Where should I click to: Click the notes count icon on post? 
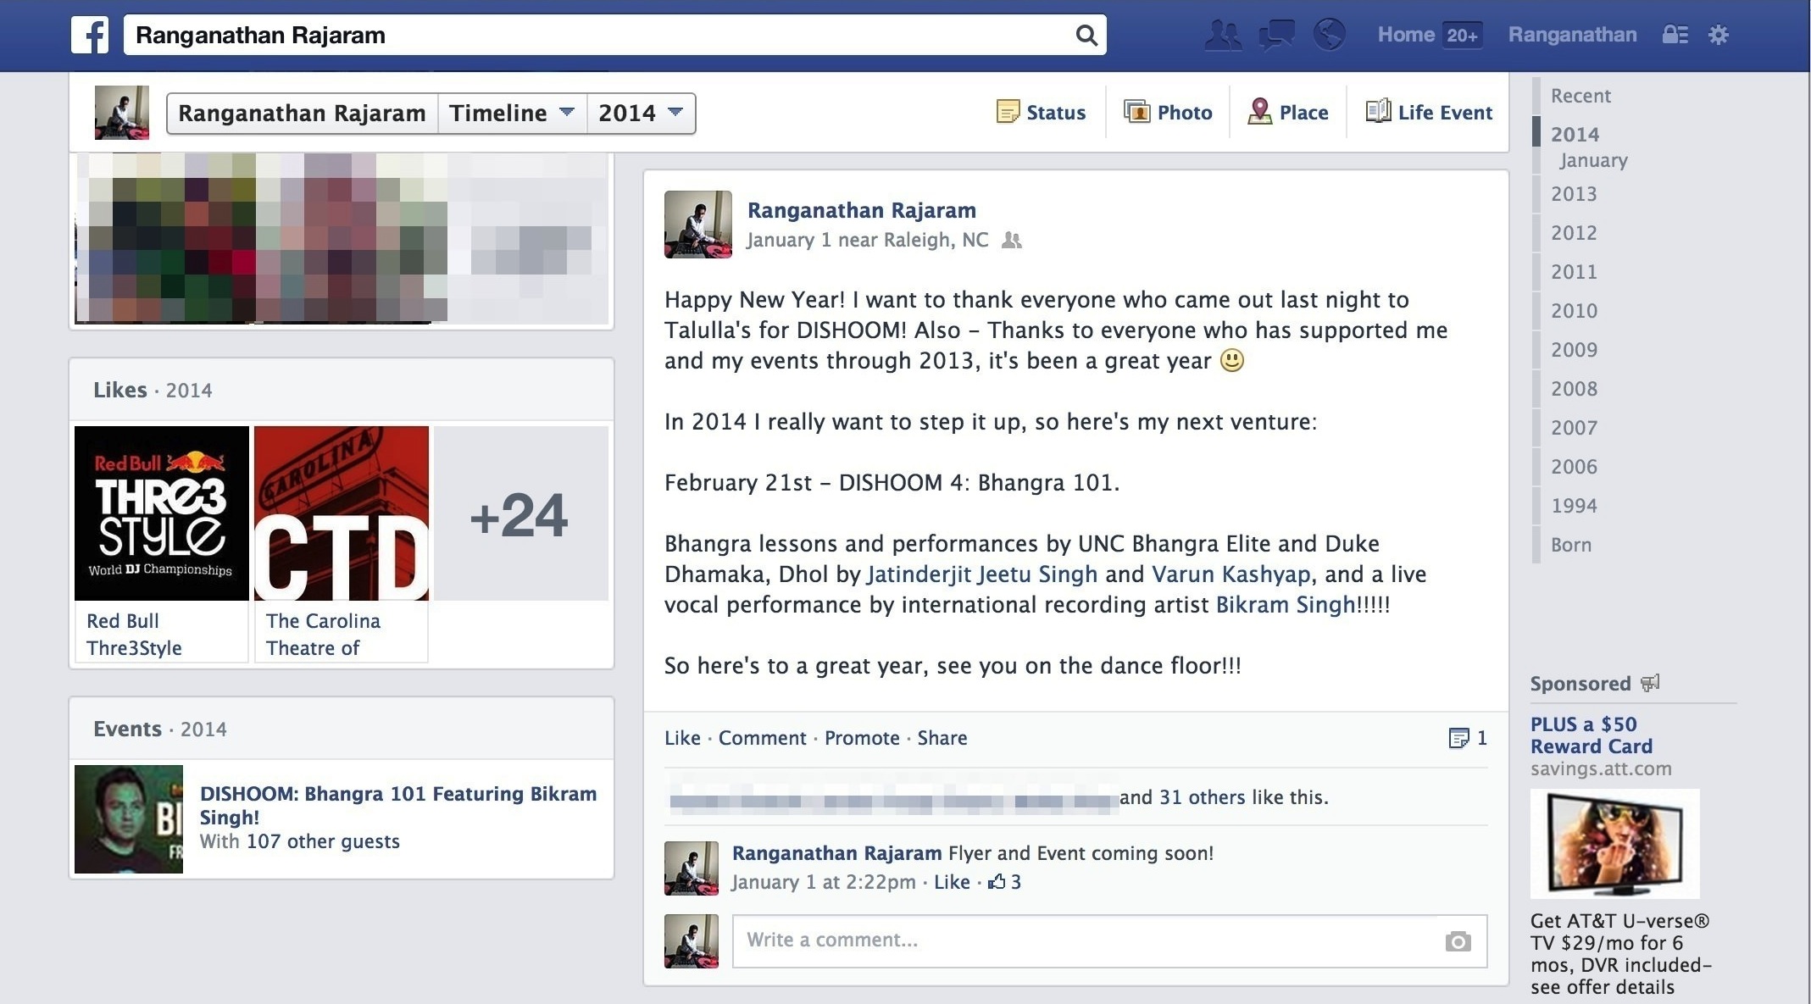point(1458,738)
